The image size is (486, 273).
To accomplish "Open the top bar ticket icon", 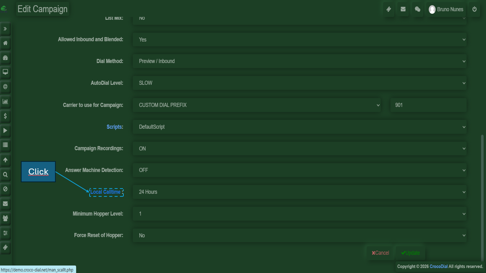I will (x=389, y=9).
